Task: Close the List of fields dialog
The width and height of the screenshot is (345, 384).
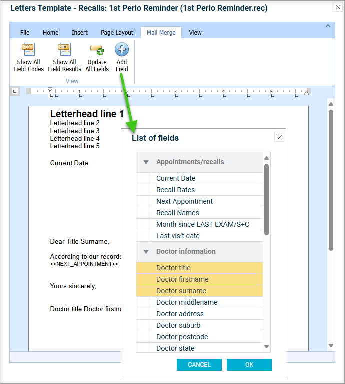Action: point(279,137)
